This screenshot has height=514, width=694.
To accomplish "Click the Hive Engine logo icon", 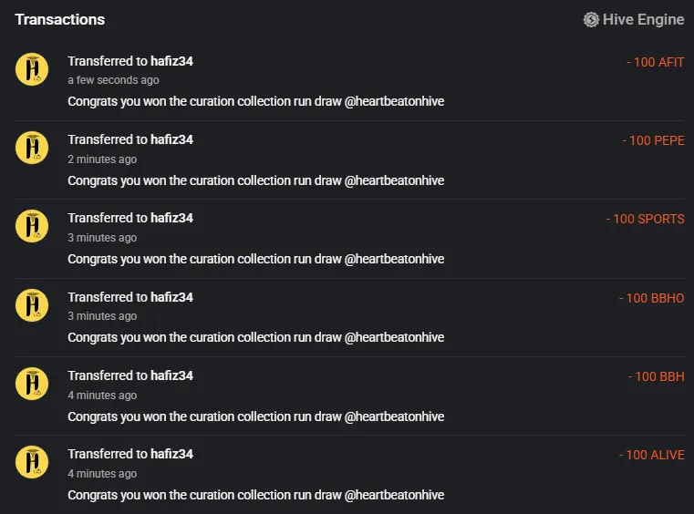I will 591,19.
